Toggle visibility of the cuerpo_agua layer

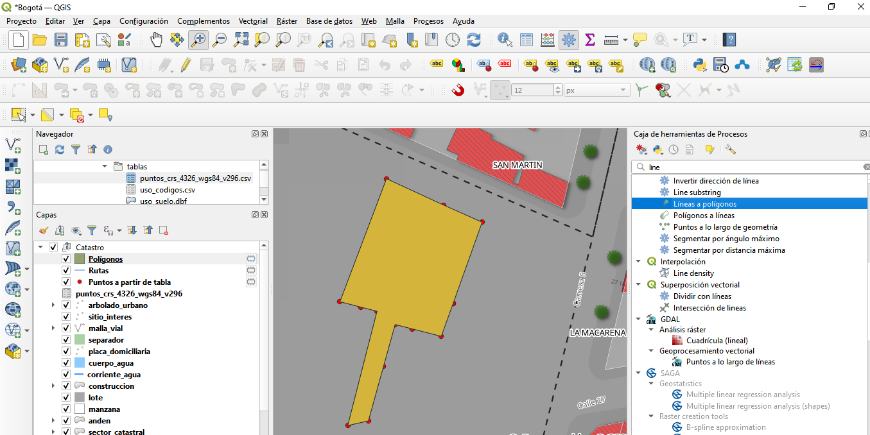[x=66, y=363]
